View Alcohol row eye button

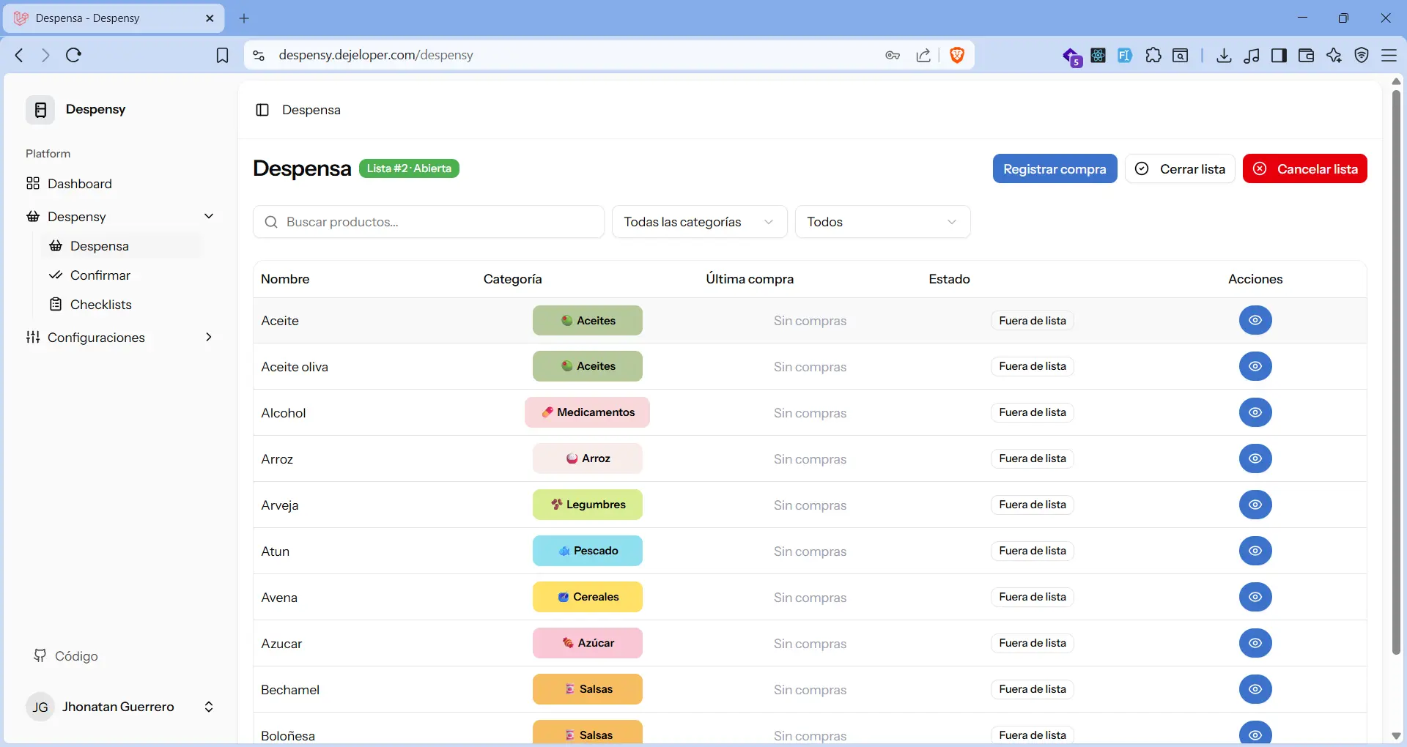(x=1255, y=412)
